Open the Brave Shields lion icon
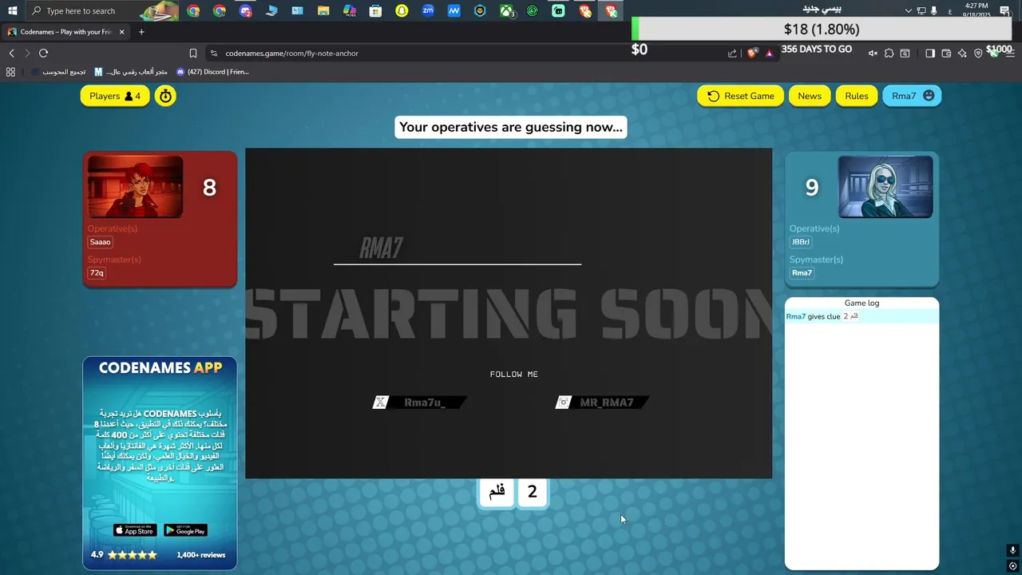 tap(752, 53)
